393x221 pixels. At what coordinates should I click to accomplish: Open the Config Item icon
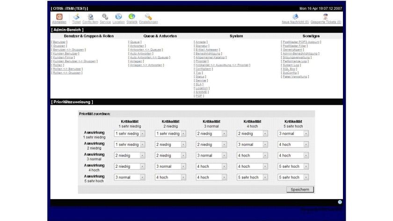(x=90, y=17)
